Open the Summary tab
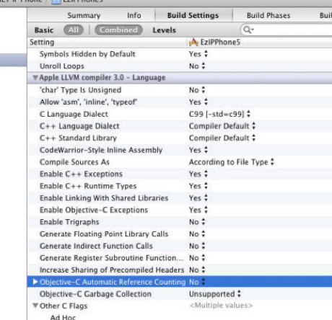 [84, 15]
